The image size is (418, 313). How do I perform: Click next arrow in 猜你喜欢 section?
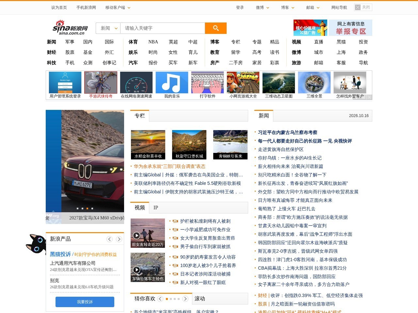(185, 299)
